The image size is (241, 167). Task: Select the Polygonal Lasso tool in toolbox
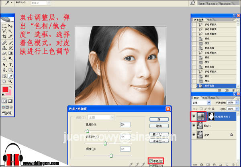coord(4,31)
